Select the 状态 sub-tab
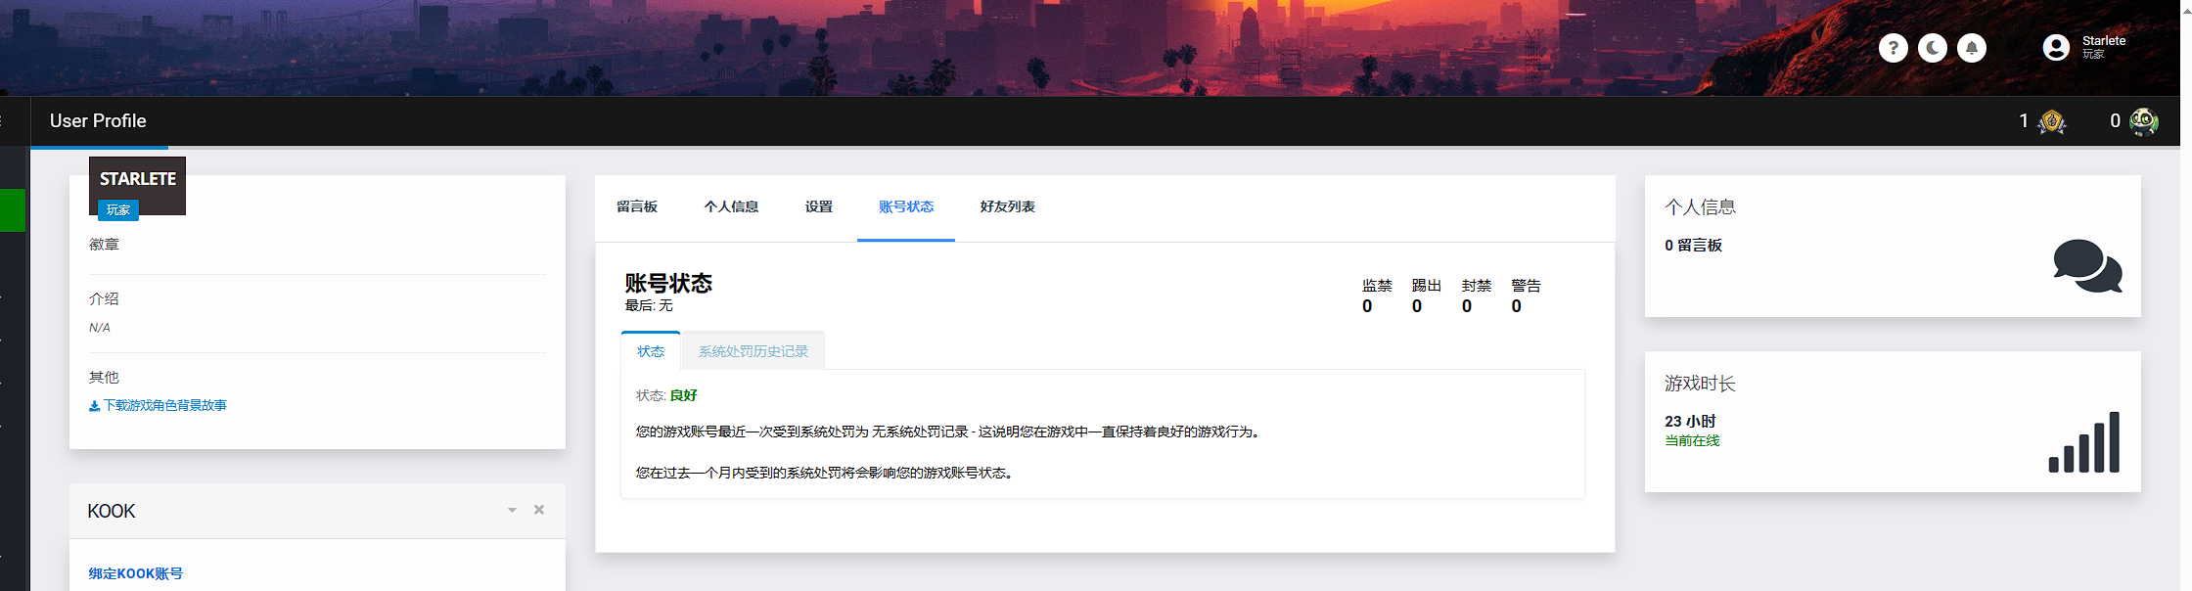The image size is (2192, 591). coord(651,351)
